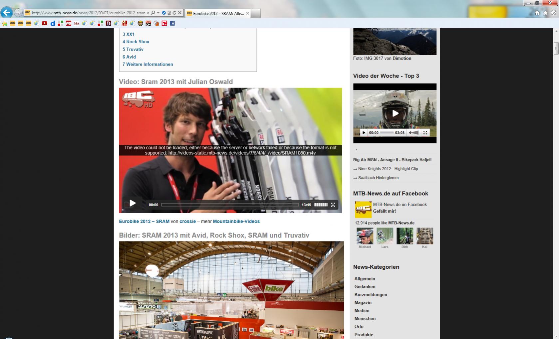
Task: Jump to section '4 Rock Shox'
Action: point(136,42)
